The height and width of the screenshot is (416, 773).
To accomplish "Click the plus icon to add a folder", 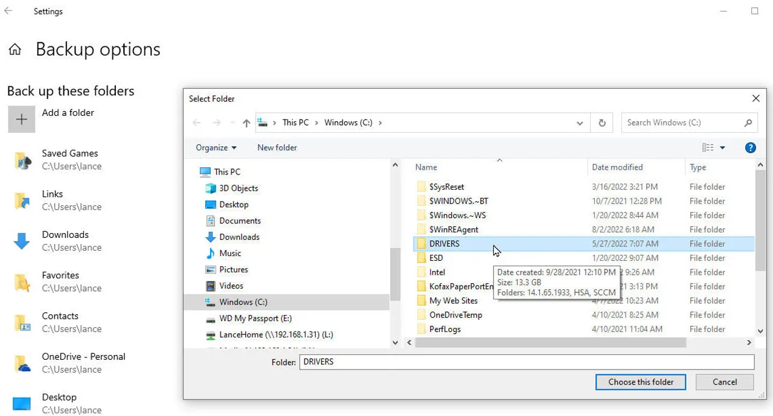I will coord(21,120).
